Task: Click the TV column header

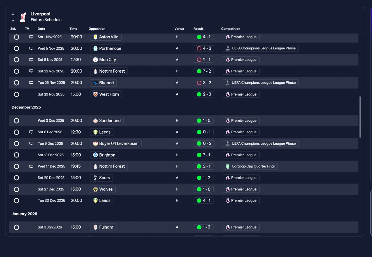Action: coord(27,29)
